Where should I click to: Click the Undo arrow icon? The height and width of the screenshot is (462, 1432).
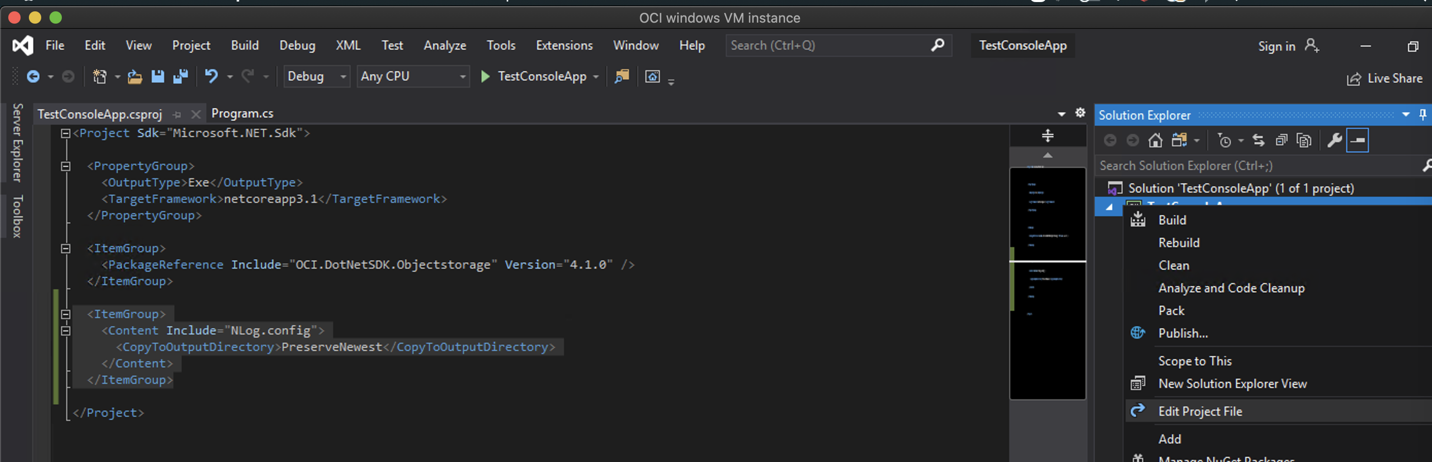tap(211, 76)
